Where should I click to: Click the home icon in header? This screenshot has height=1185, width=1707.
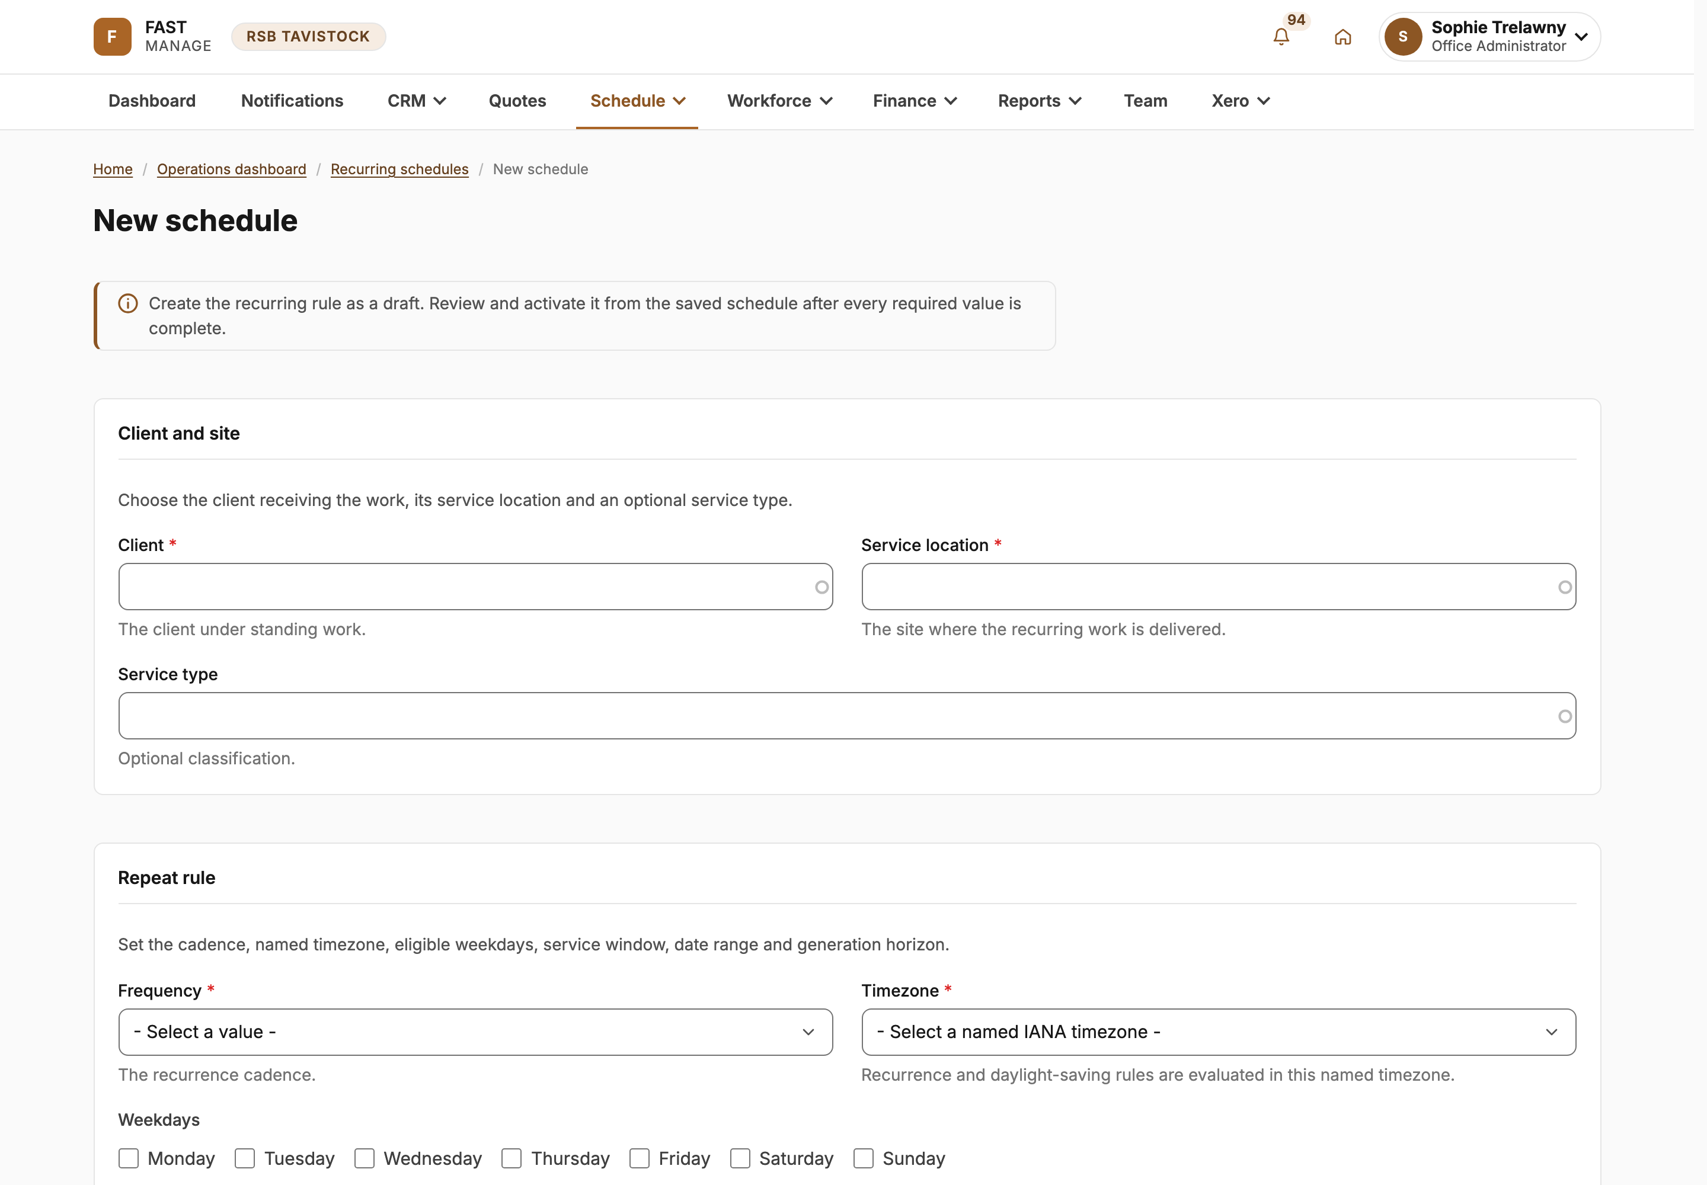pyautogui.click(x=1342, y=37)
